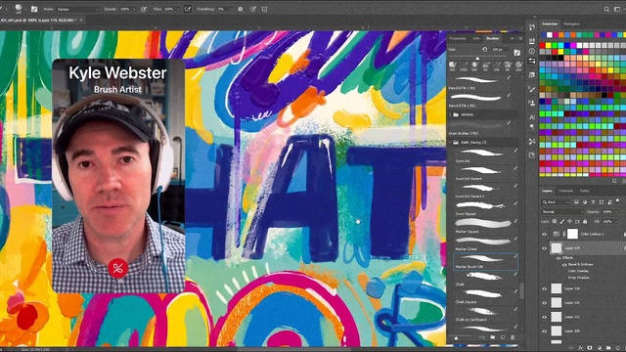Screen dimensions: 626x352
Task: Open layer Opacity dropdown in Layers panel
Action: tap(617, 212)
